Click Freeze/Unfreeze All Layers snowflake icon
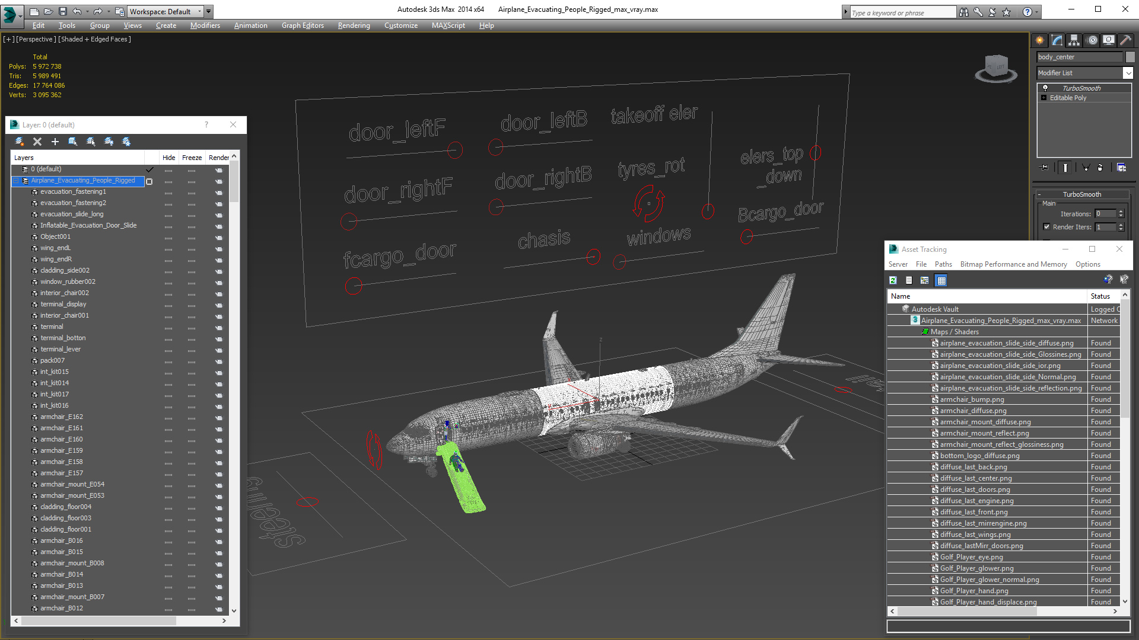The width and height of the screenshot is (1139, 640). point(126,142)
